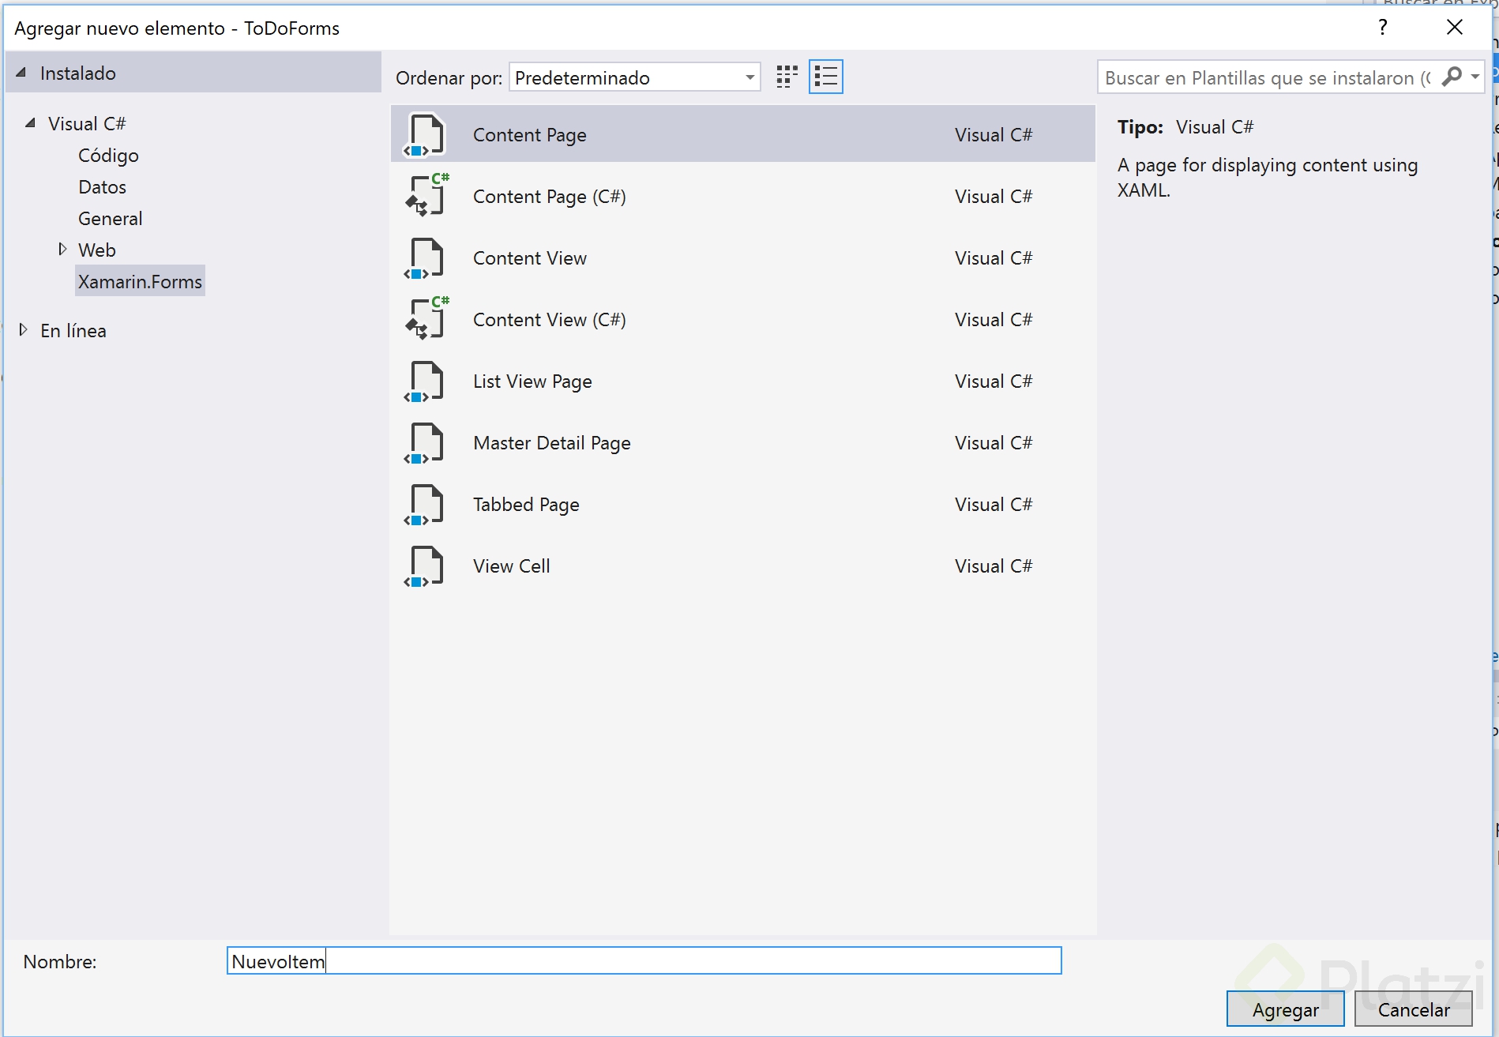Image resolution: width=1499 pixels, height=1037 pixels.
Task: Select the Visual C# category label
Action: (86, 124)
